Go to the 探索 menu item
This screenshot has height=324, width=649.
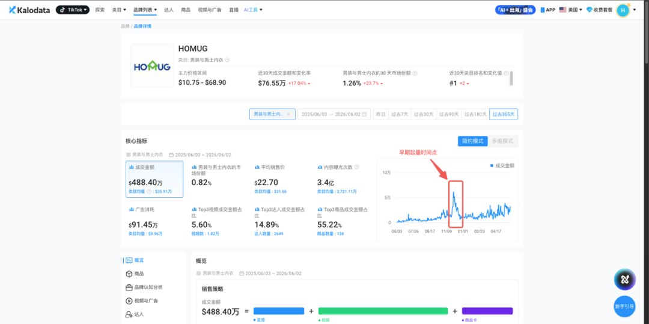point(100,10)
